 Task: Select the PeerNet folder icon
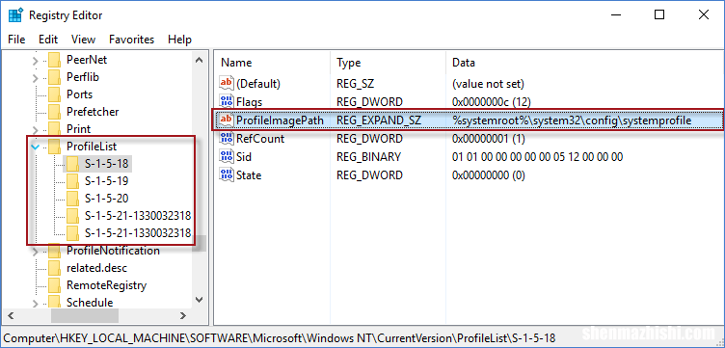(x=55, y=60)
